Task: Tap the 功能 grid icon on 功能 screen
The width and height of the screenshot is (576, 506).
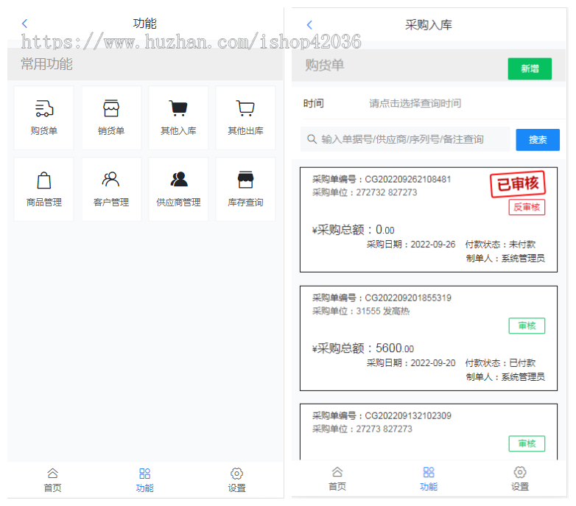Action: click(144, 474)
